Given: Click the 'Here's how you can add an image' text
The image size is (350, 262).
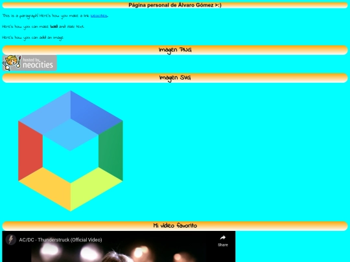Looking at the screenshot, I should click(x=33, y=38).
